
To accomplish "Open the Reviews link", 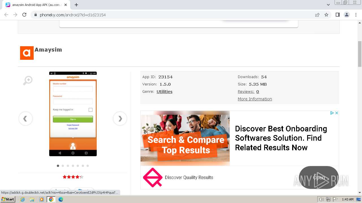I will tap(246, 92).
